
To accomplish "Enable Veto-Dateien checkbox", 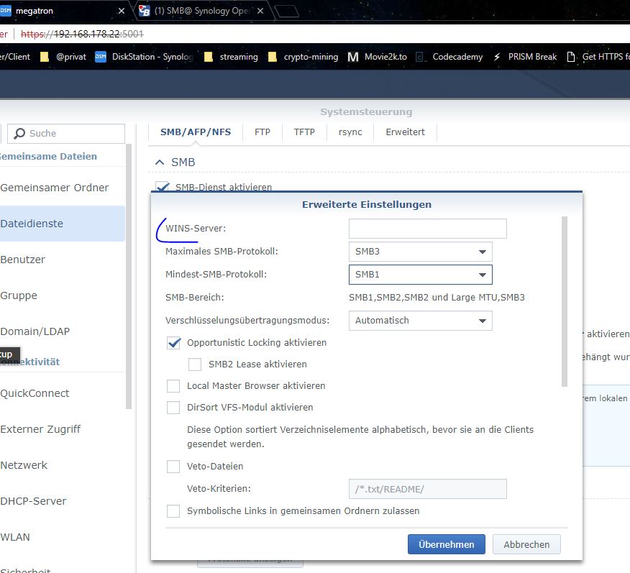I will 173,466.
